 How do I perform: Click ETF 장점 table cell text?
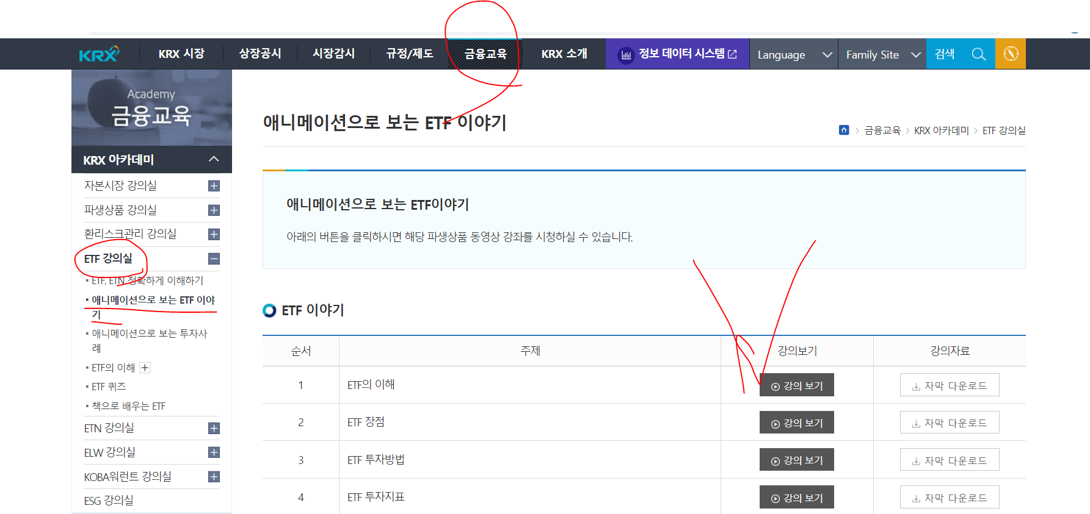[x=366, y=422]
